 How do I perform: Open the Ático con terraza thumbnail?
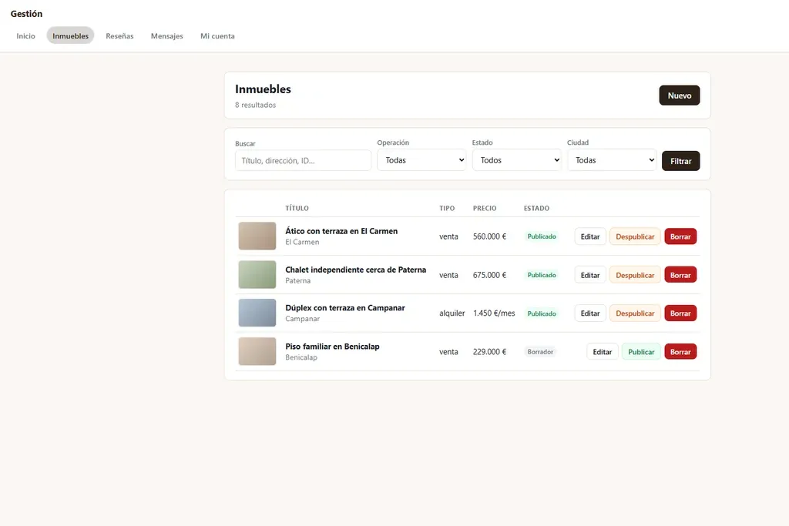257,236
